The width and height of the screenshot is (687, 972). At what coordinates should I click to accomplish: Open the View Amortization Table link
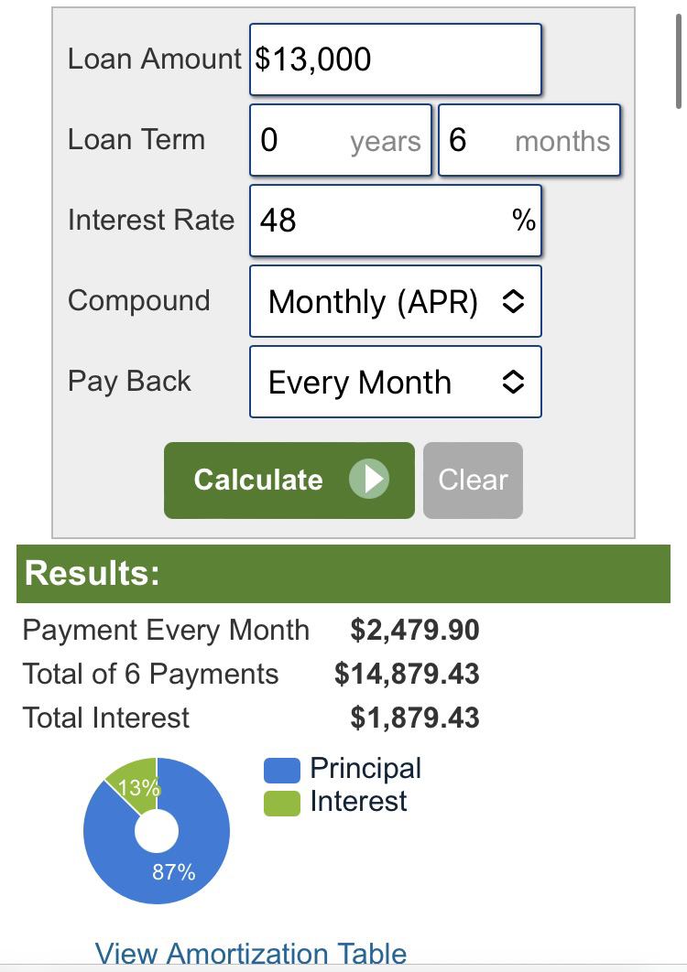251,953
